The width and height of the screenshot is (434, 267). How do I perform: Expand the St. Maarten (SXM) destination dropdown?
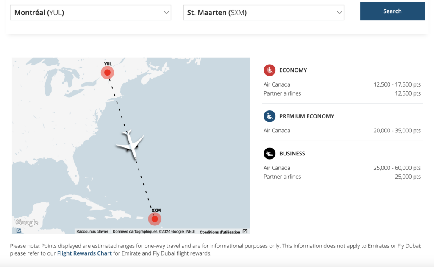pyautogui.click(x=263, y=13)
